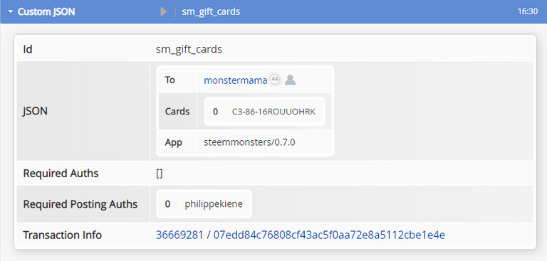Click the gray play triangle icon
Screen dimensions: 547x261
coord(164,12)
